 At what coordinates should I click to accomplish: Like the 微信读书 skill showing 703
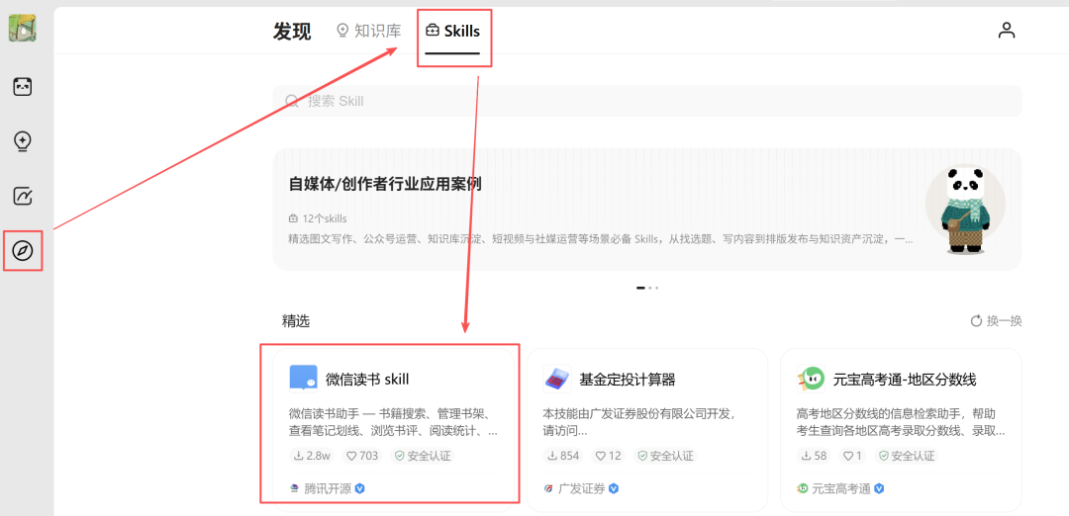tap(362, 456)
